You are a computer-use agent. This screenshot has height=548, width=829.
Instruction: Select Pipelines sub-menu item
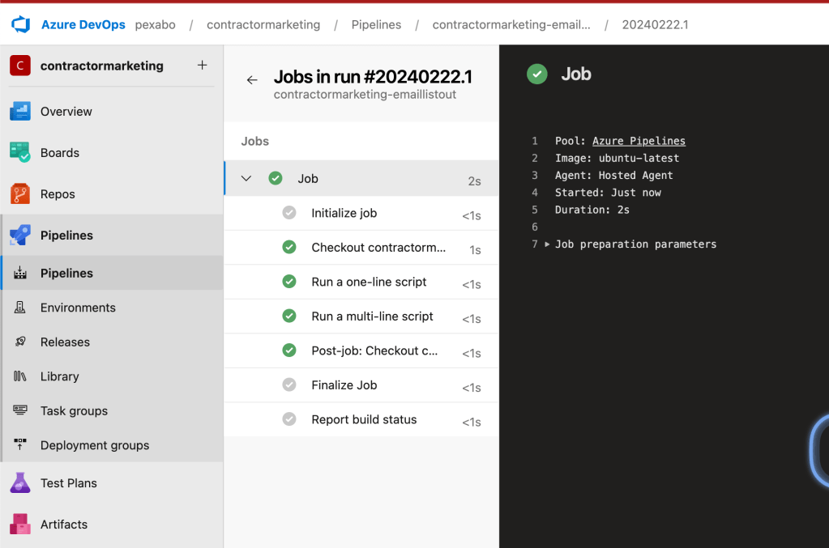pos(112,273)
